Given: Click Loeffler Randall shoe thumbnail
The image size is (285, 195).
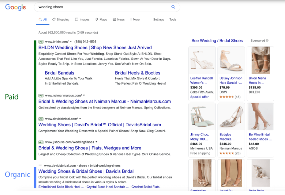Looking at the screenshot, I should [x=202, y=60].
